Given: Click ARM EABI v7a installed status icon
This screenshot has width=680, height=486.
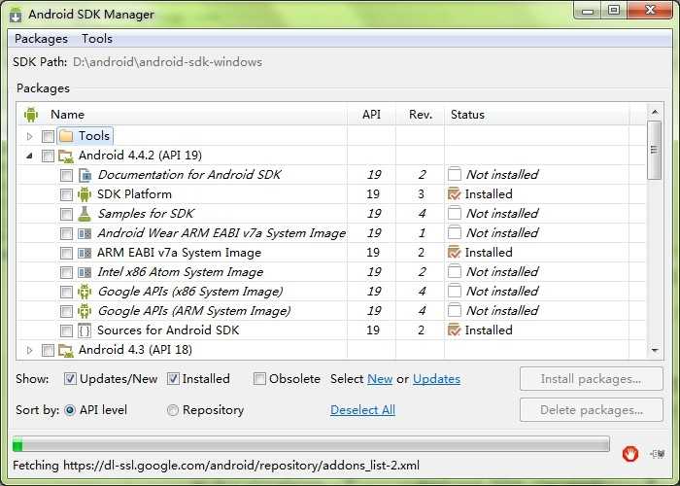Looking at the screenshot, I should [x=454, y=252].
